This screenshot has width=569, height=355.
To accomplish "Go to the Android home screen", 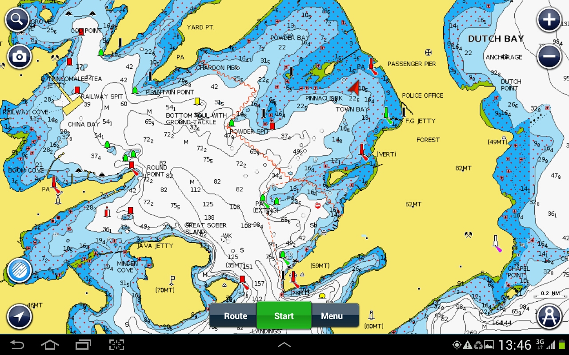I will coord(50,345).
